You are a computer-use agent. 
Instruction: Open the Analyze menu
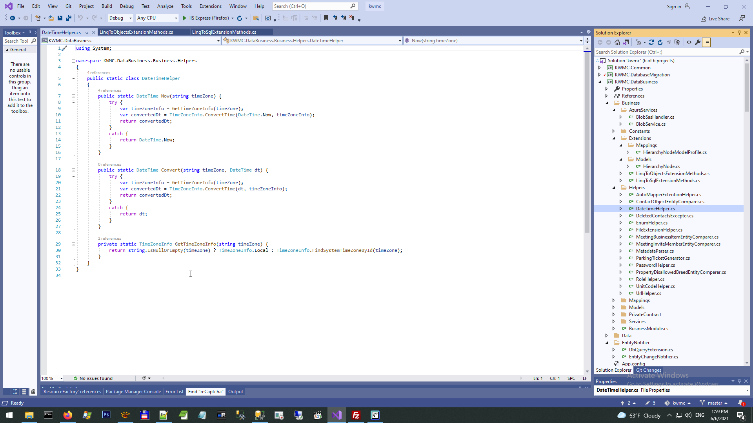pos(165,6)
